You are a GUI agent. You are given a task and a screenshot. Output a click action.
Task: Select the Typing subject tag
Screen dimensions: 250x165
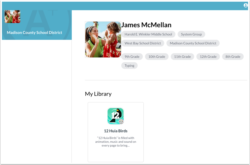coord(129,65)
